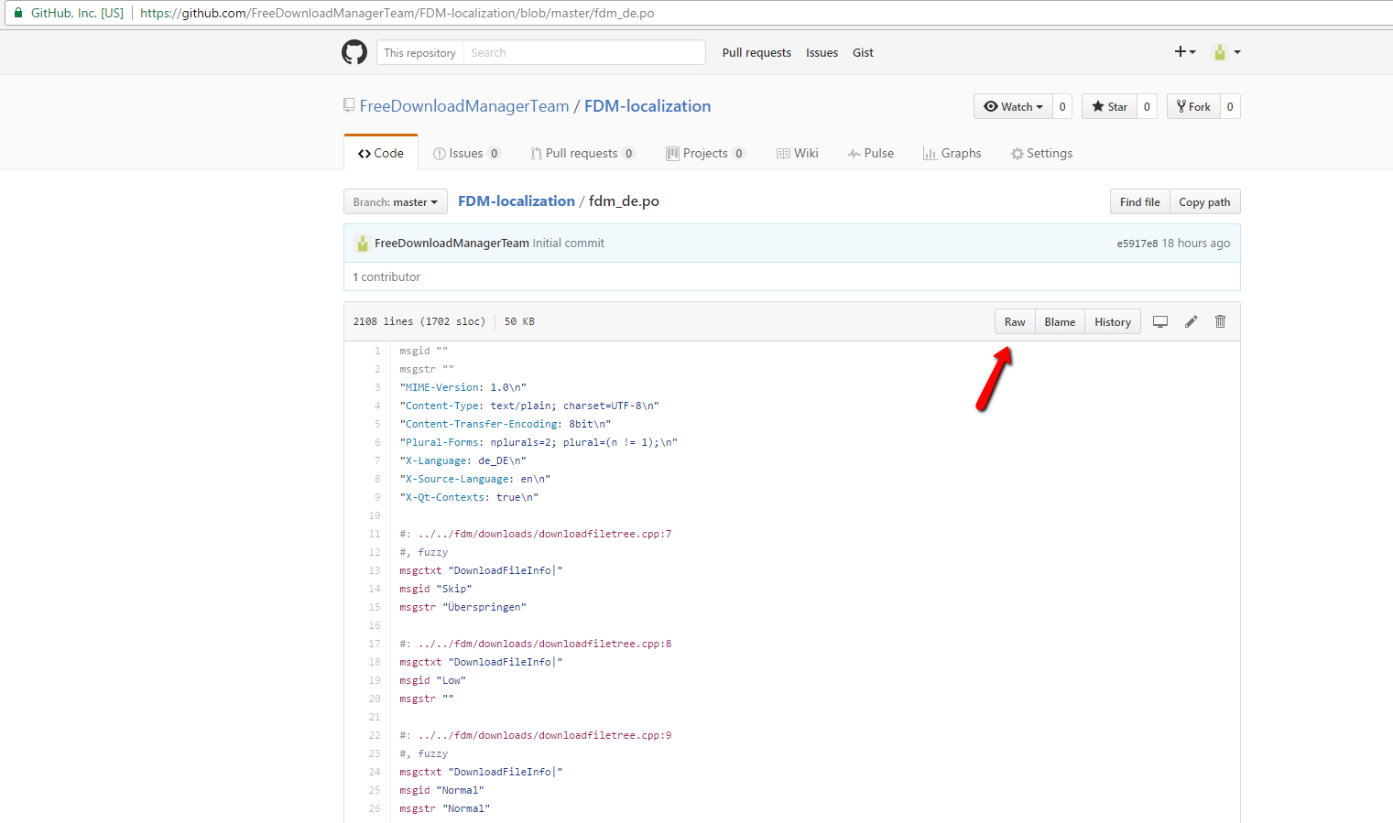Open the Watch dropdown button
This screenshot has width=1393, height=823.
pos(1013,106)
